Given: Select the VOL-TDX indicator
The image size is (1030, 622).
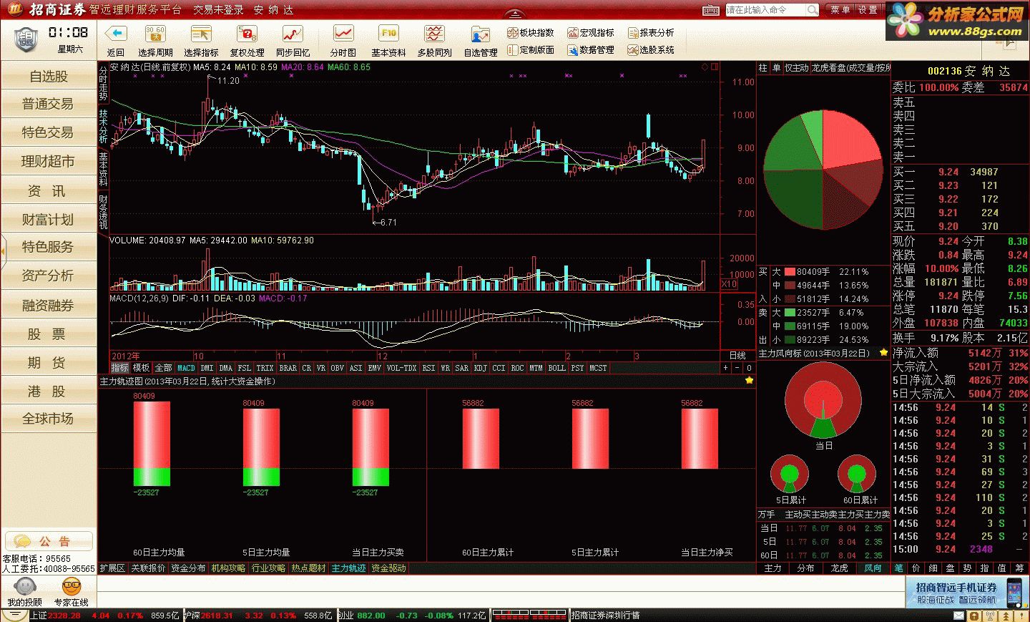Looking at the screenshot, I should pyautogui.click(x=401, y=368).
